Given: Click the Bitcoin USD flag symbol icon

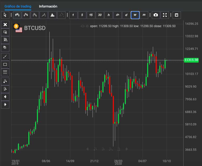Looking at the screenshot, I should (x=18, y=28).
